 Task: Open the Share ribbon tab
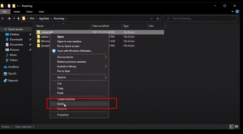(x=29, y=12)
